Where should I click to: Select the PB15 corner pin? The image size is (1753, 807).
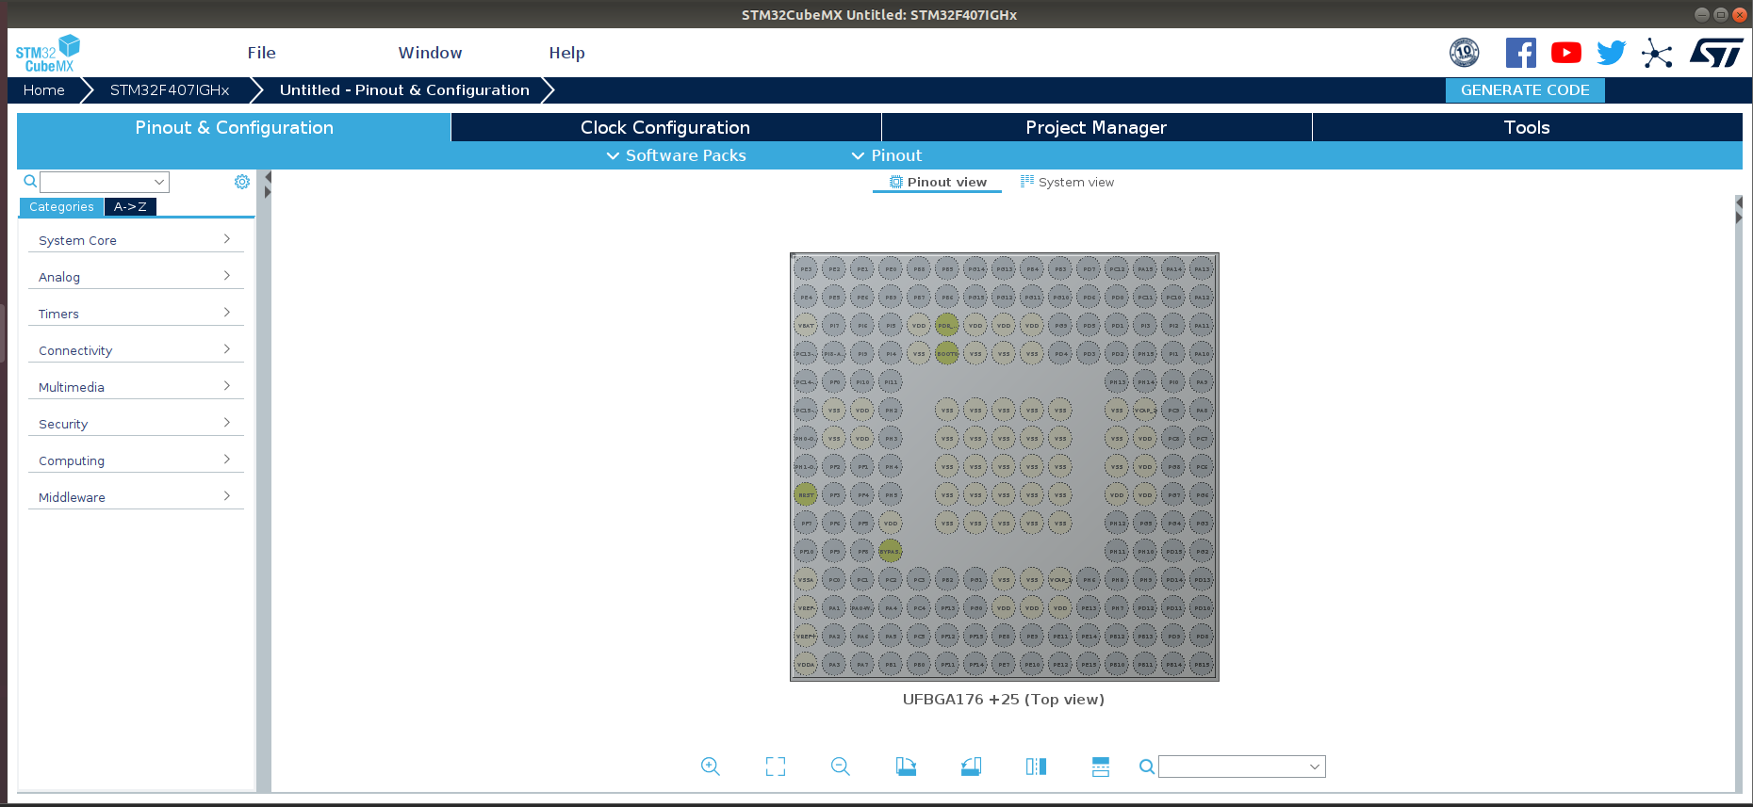1202,665
